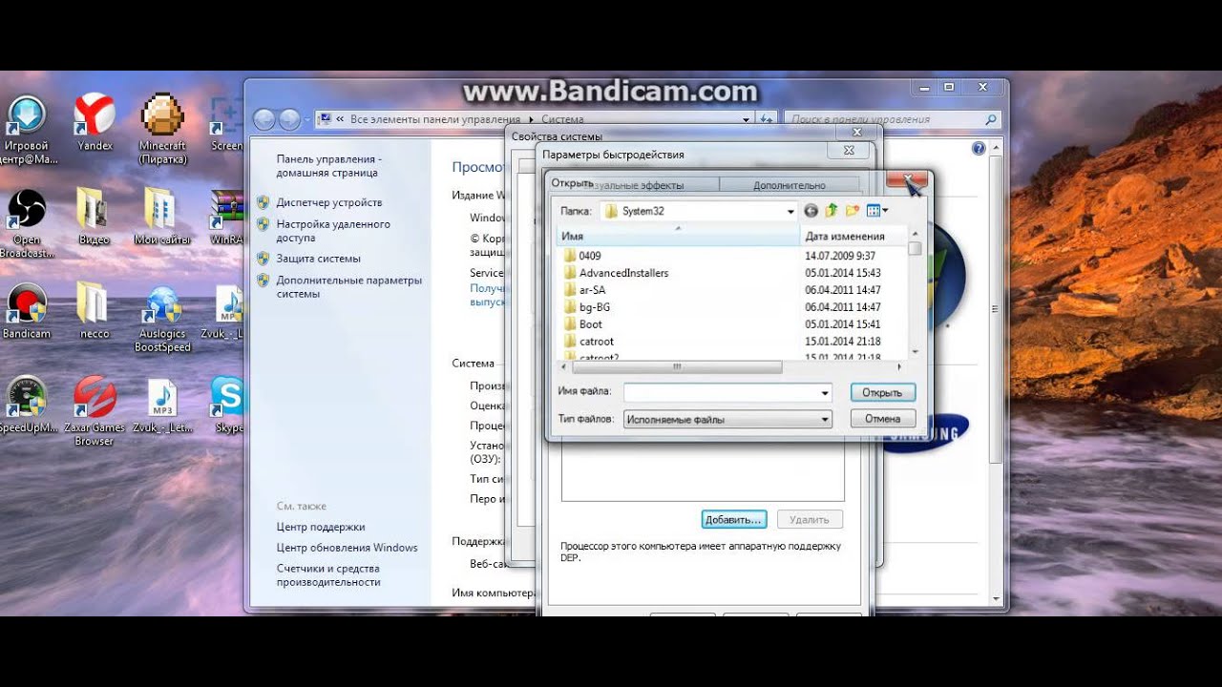The height and width of the screenshot is (687, 1222).
Task: Click date 05.01.2014 15:43
Action: 843,273
